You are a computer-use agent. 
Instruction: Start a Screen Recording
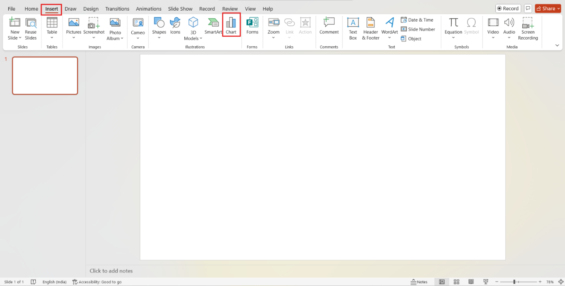528,28
